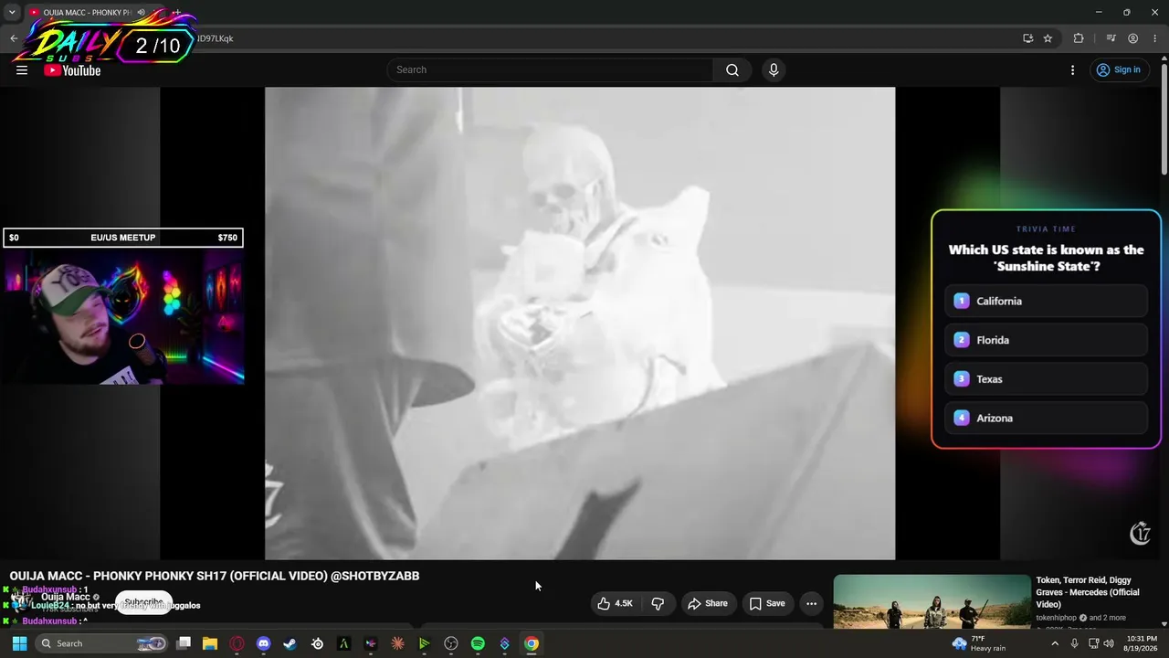Install app icon in the address bar
The image size is (1169, 658).
coord(1027,38)
